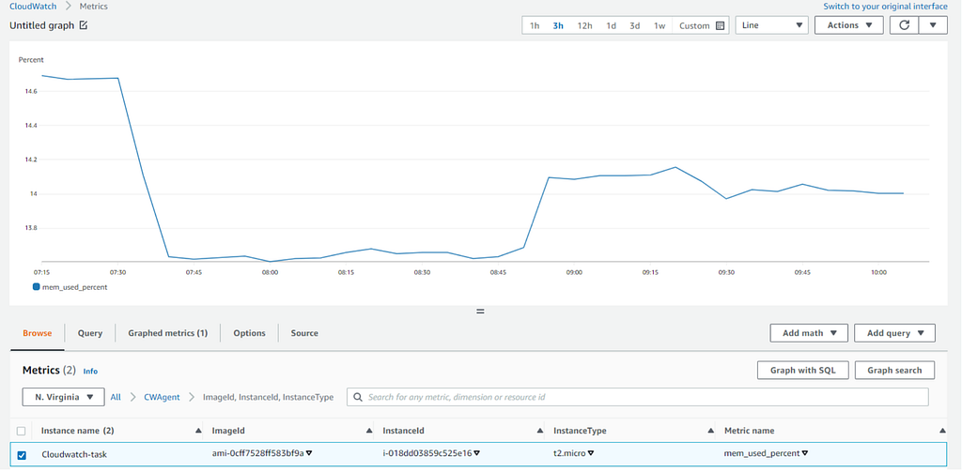Open the Line graph type dropdown

click(771, 25)
